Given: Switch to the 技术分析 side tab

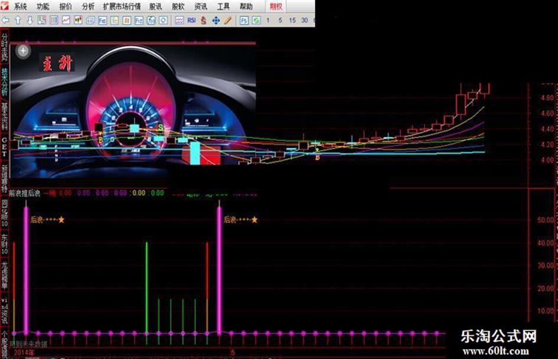Looking at the screenshot, I should click(4, 82).
